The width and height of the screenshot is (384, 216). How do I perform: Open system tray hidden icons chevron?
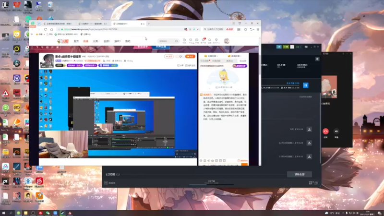[x=343, y=213]
